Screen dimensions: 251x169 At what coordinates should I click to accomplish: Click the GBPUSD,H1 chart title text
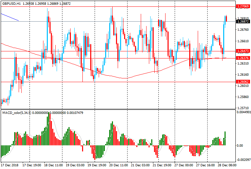[12, 3]
